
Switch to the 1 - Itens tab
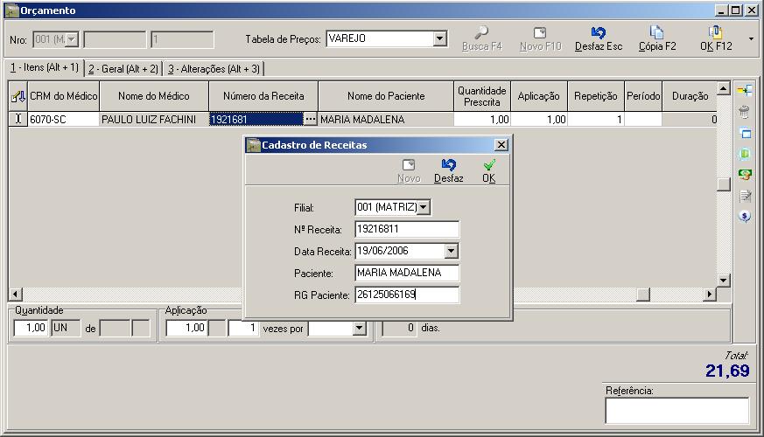(44, 67)
